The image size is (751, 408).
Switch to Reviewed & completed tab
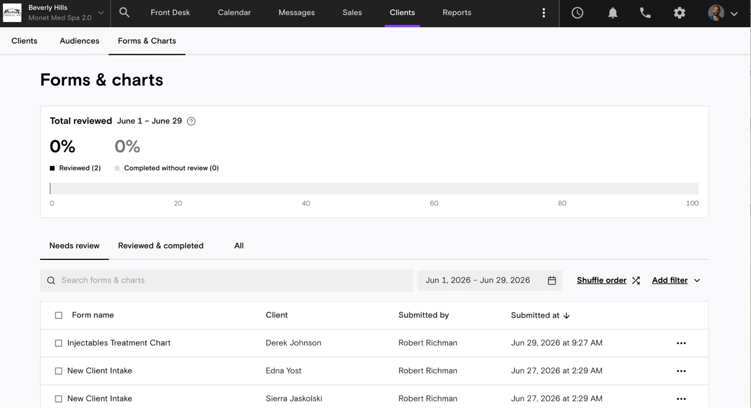(x=161, y=246)
